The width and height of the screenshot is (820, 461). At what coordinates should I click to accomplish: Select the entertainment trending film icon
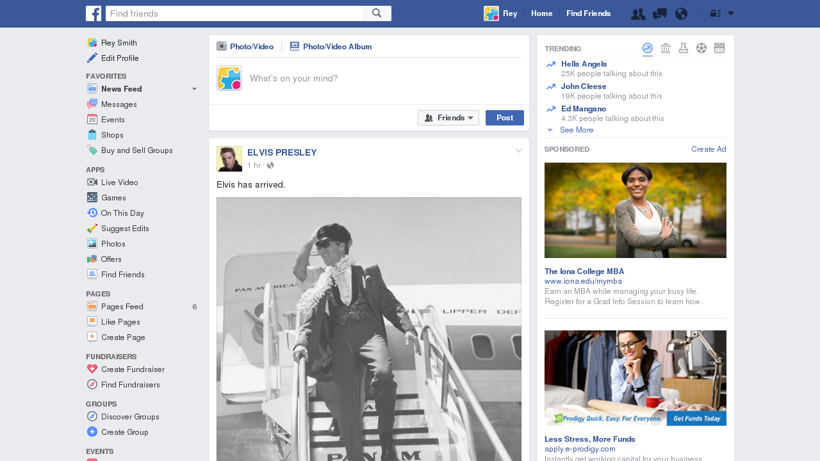coord(719,48)
